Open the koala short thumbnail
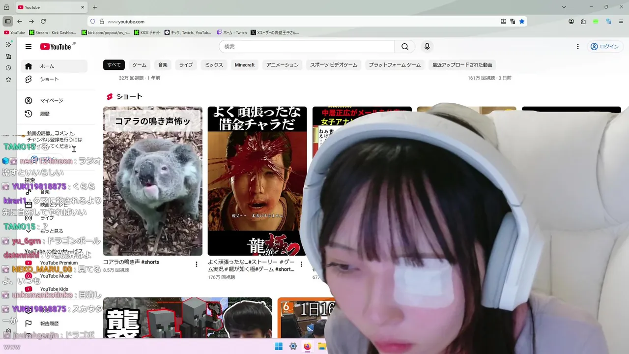 tap(153, 181)
